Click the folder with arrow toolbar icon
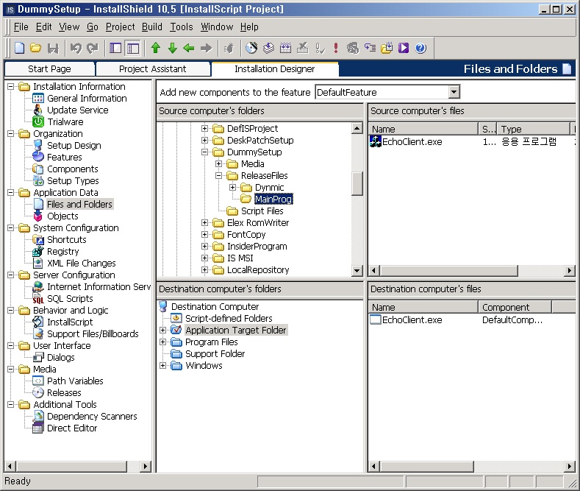 [387, 48]
